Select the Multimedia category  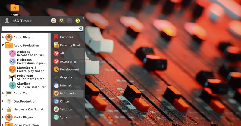(68, 93)
